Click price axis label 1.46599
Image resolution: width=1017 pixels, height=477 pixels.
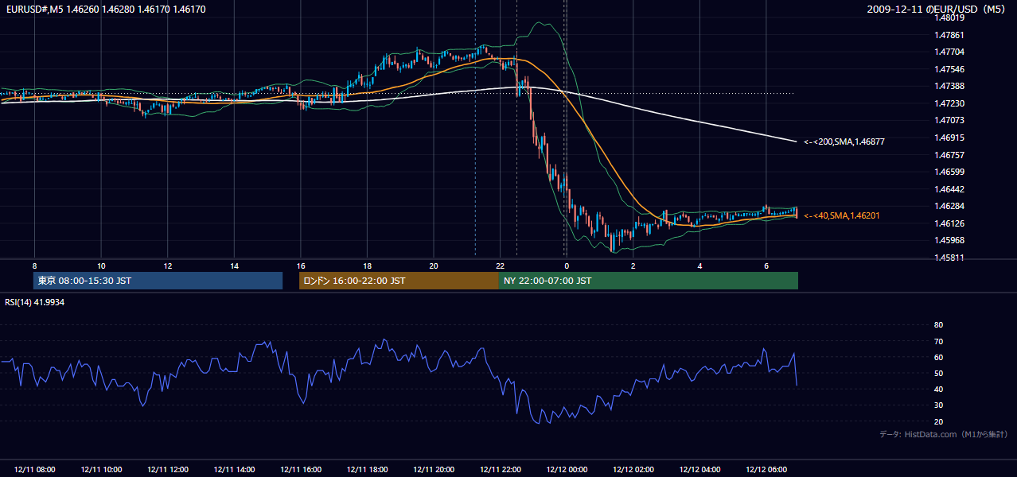[x=950, y=172]
